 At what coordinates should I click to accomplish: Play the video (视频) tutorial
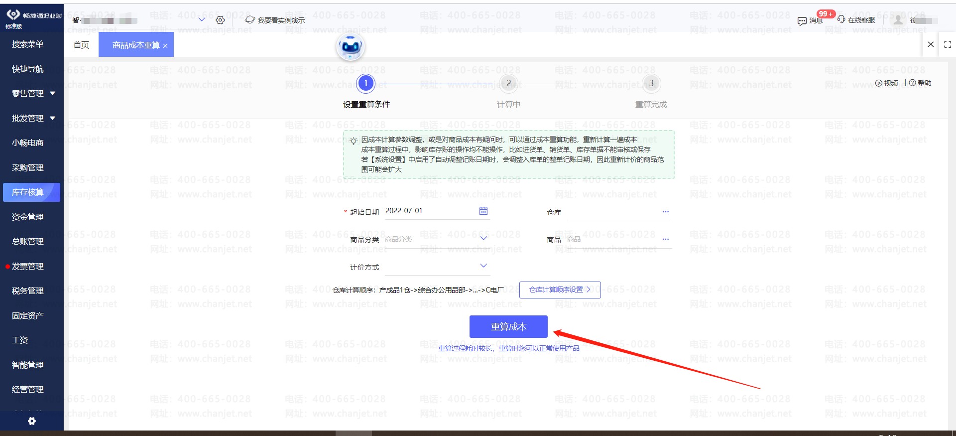coord(886,83)
